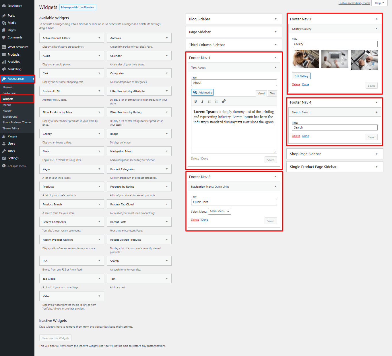Viewport: 392px width, 356px height.
Task: Open the Menus submenu under Appearance
Action: pyautogui.click(x=7, y=105)
